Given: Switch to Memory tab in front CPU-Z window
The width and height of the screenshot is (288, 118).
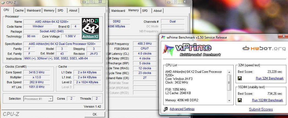Looking at the screenshot, I should click(x=49, y=10).
